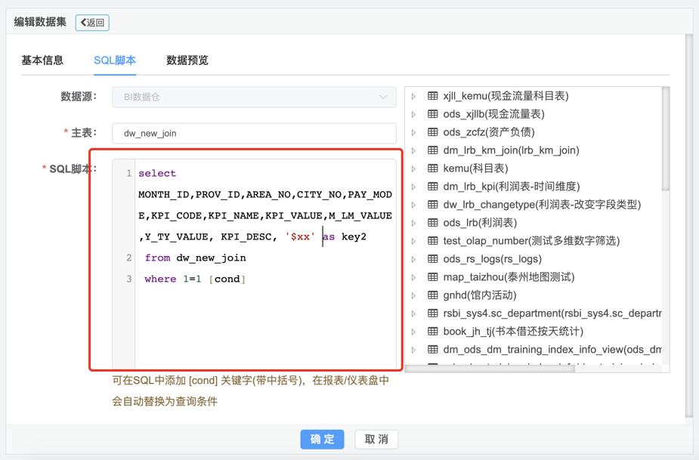Click the table icon beside gnhd(馆内活动)

[433, 295]
